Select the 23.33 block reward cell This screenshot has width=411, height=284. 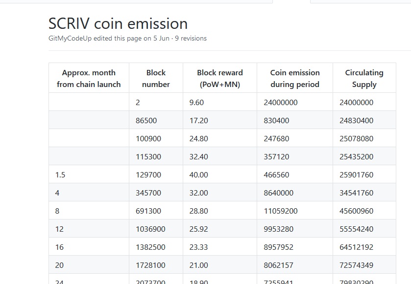pos(198,247)
